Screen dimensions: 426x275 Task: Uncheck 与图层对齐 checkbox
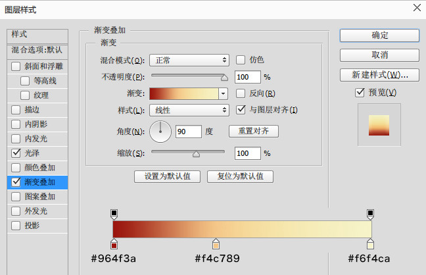point(241,110)
